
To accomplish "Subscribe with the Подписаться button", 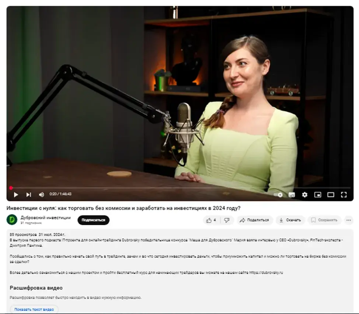I will click(x=93, y=220).
